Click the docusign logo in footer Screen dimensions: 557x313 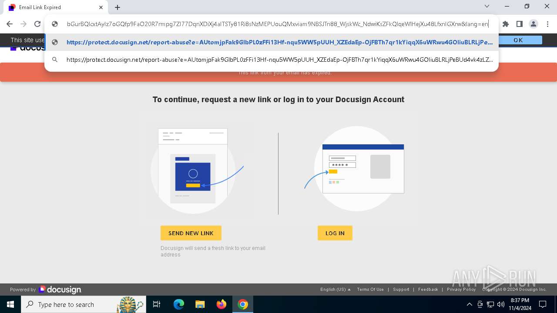pyautogui.click(x=60, y=290)
